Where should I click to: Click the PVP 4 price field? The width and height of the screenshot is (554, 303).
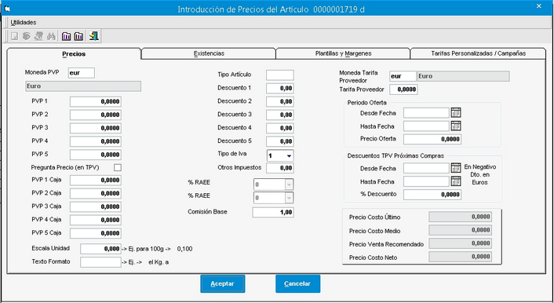[96, 141]
